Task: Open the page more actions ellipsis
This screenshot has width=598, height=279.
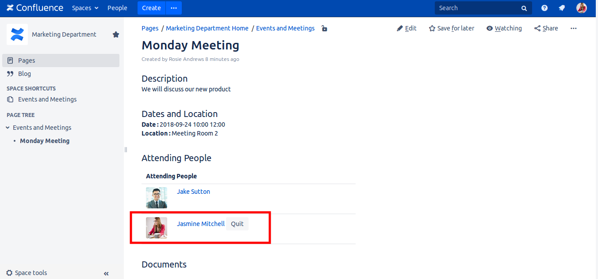Action: pos(574,28)
